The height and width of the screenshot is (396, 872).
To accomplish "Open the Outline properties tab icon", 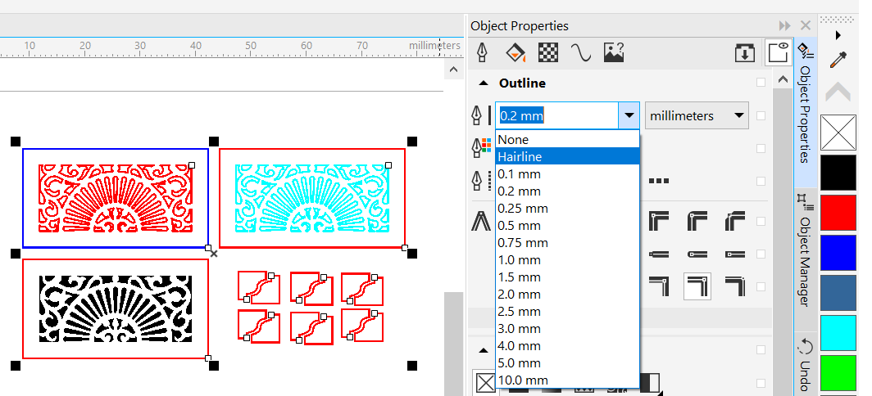I will pos(482,53).
